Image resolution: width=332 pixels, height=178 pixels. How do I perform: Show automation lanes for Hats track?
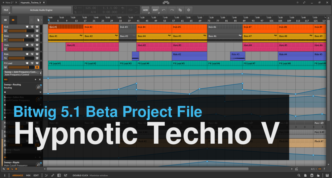pos(37,49)
